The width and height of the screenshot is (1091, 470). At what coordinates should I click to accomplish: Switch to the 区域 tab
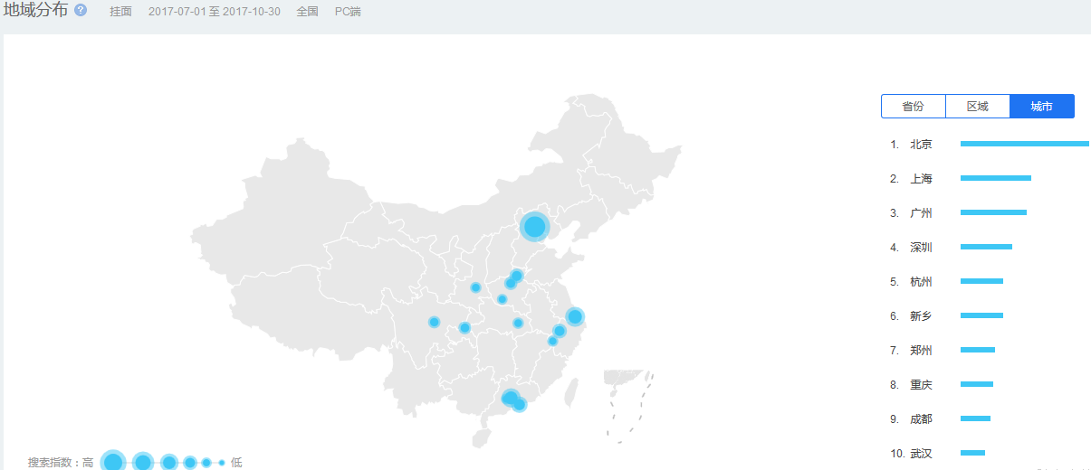[x=977, y=107]
